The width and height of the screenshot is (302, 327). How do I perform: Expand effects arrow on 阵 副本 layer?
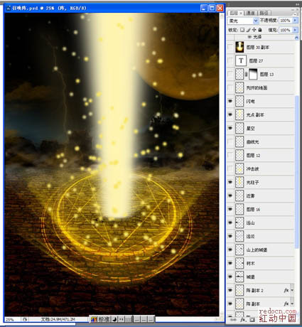click(292, 304)
